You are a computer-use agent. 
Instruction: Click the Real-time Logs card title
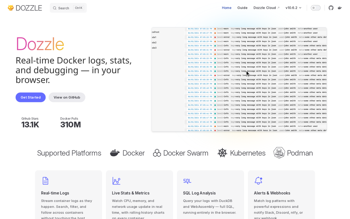(55, 193)
